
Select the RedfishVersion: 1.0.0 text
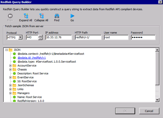point(31,101)
